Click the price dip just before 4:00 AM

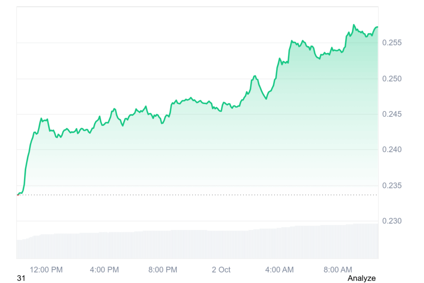266,99
